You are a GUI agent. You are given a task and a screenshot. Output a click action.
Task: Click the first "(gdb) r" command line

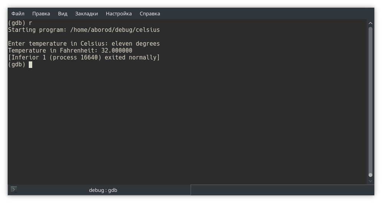click(20, 23)
